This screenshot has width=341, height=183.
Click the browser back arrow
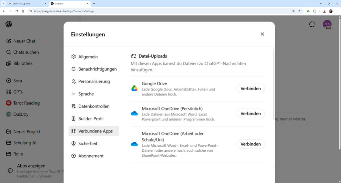[4, 11]
